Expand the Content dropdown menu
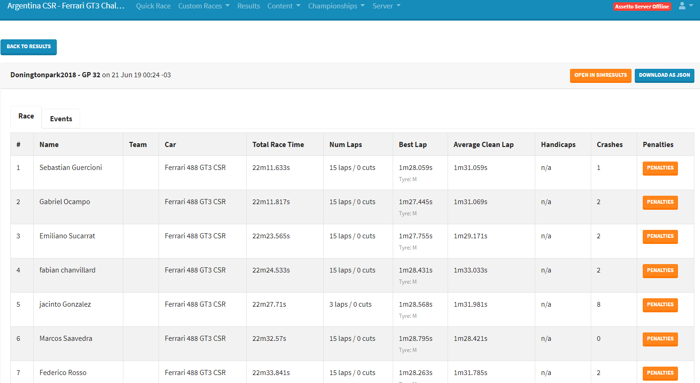Image resolution: width=700 pixels, height=383 pixels. [284, 6]
